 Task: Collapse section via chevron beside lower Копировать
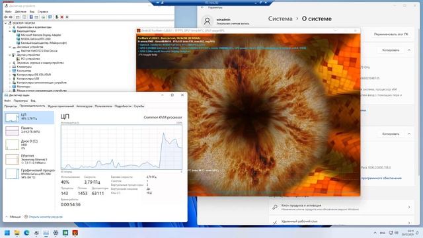(x=409, y=134)
